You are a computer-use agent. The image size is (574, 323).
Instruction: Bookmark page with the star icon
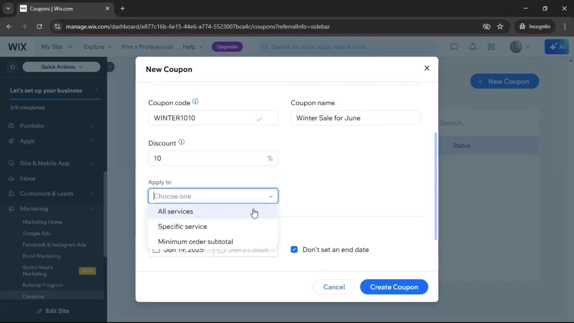500,27
